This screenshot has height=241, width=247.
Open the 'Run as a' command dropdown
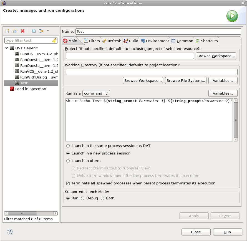tap(96, 93)
